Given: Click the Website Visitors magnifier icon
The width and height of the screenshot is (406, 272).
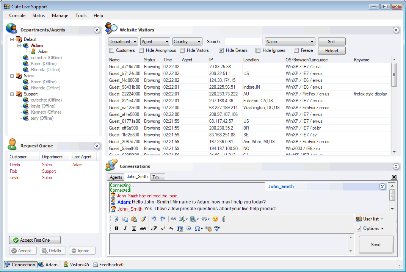Looking at the screenshot, I should [x=111, y=28].
